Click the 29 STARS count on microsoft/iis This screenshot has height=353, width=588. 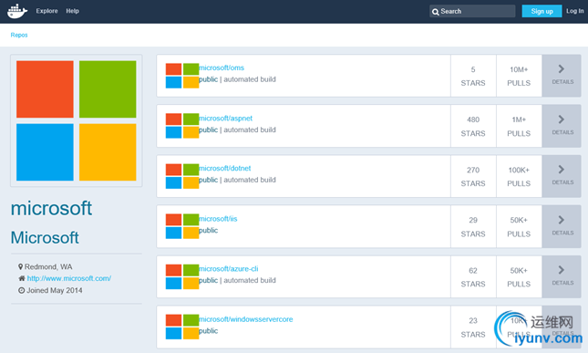click(473, 227)
